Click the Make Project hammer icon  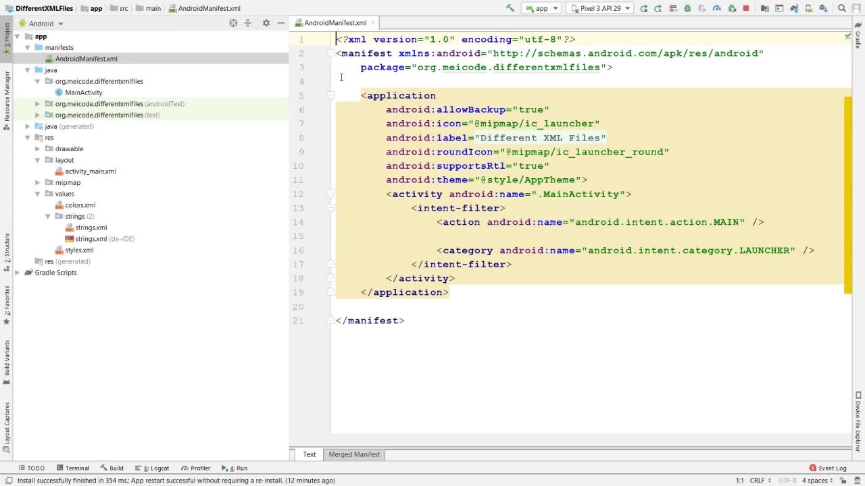pyautogui.click(x=510, y=8)
